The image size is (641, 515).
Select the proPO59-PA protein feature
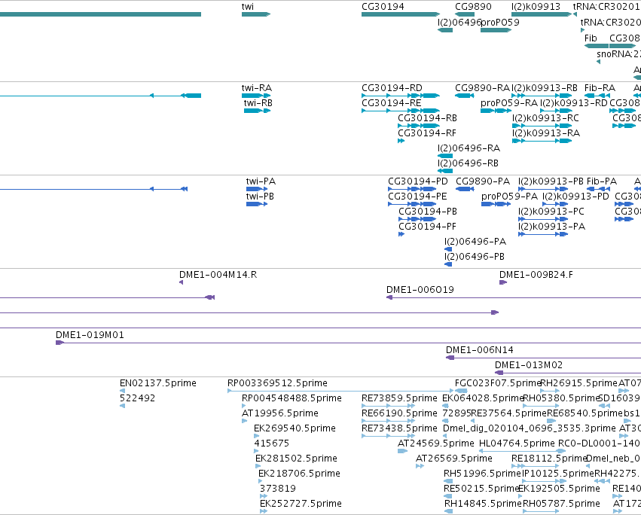coord(496,204)
